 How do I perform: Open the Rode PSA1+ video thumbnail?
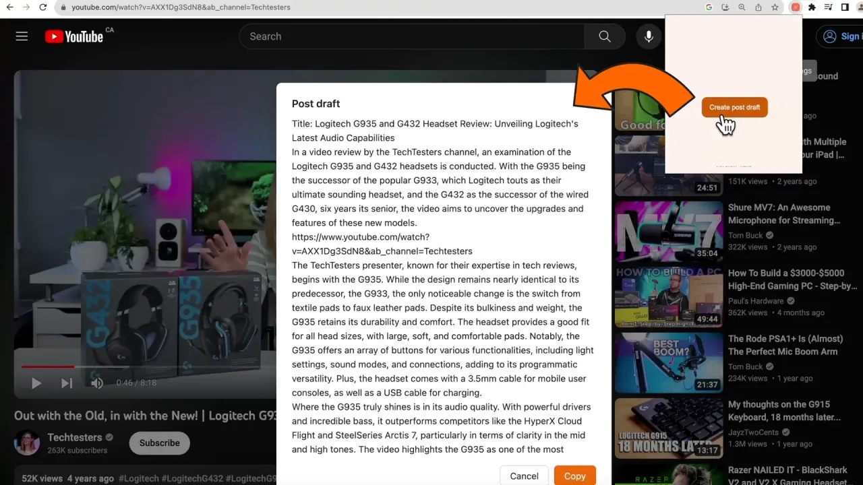(668, 362)
